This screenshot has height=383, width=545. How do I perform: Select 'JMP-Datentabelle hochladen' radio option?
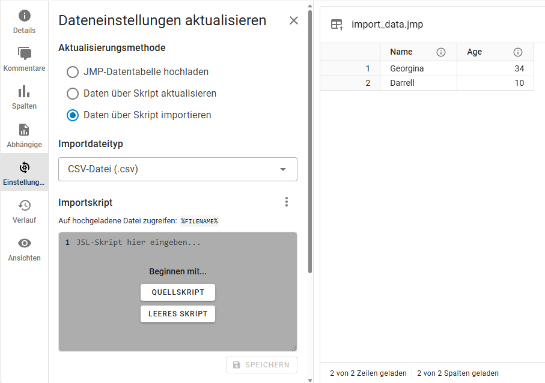pos(73,72)
